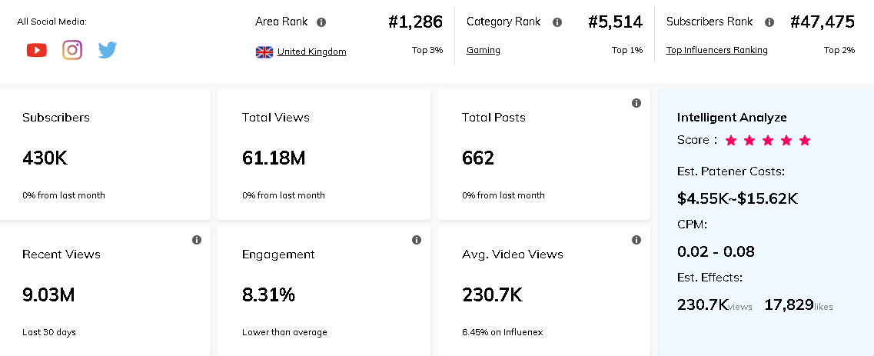Show info for the Recent Views card
Viewport: 874px width, 356px height.
coord(197,240)
